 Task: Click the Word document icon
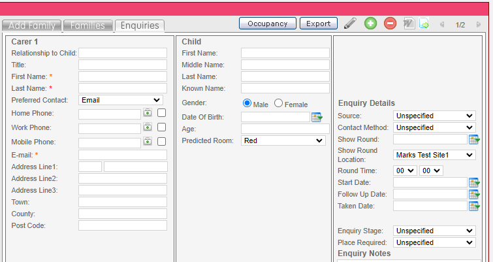[409, 24]
